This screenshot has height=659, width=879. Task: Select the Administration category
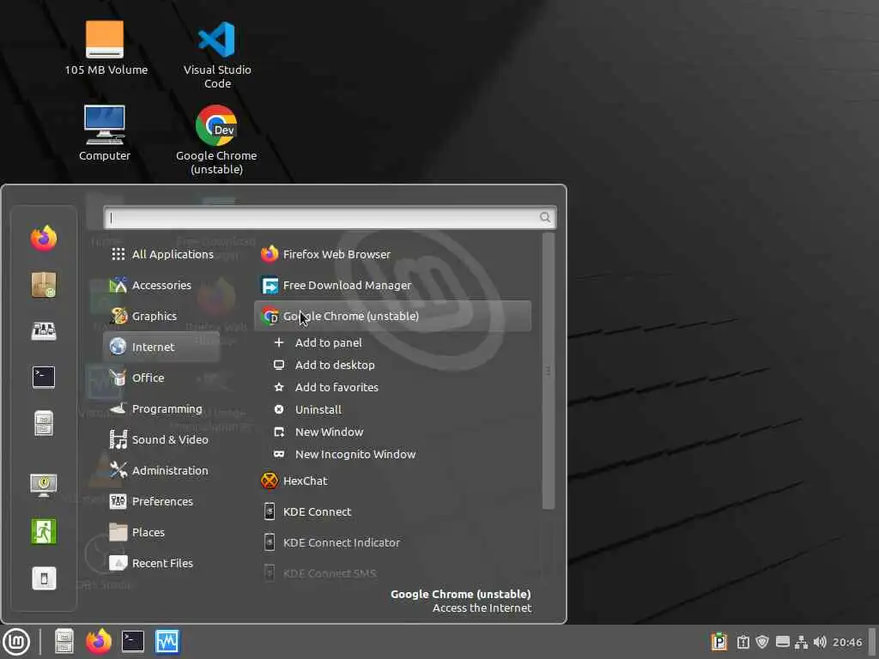coord(161,470)
